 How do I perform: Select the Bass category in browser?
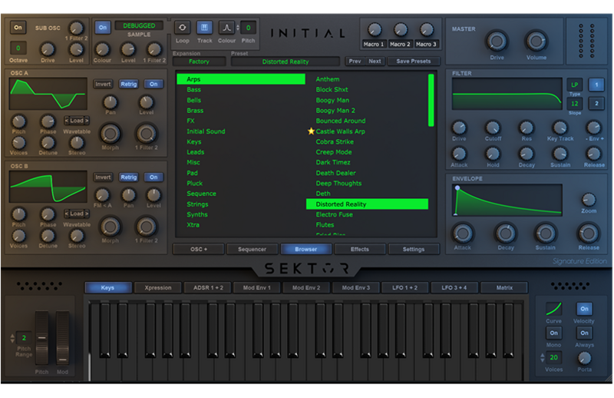194,90
